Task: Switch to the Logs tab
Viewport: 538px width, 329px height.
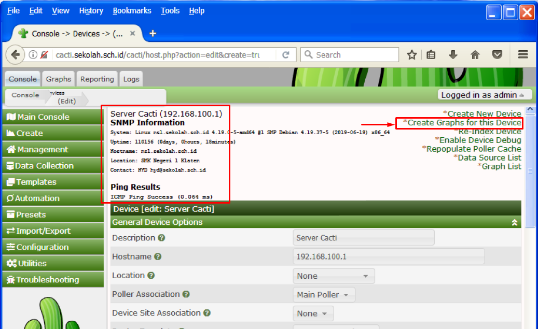Action: 131,79
